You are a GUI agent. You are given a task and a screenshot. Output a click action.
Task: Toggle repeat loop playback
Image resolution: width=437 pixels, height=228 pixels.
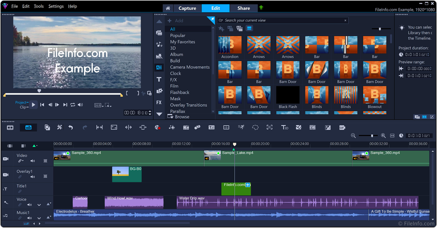(x=73, y=105)
